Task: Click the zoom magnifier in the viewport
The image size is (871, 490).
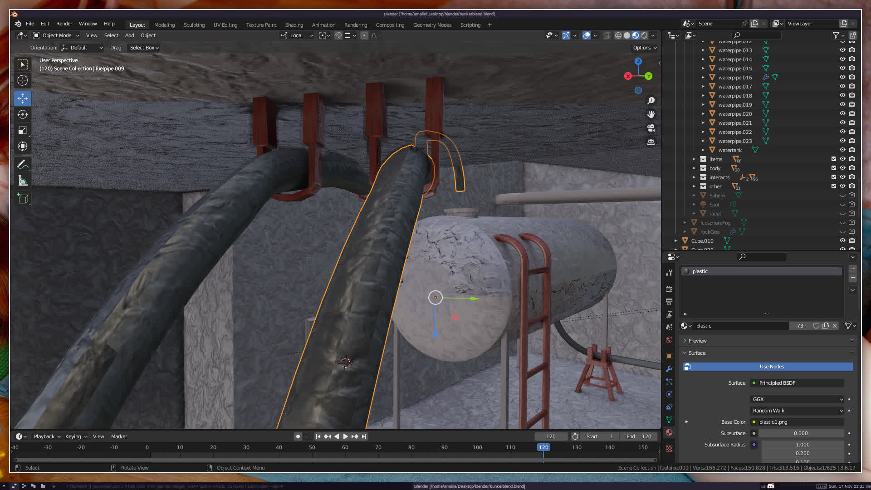Action: click(651, 101)
